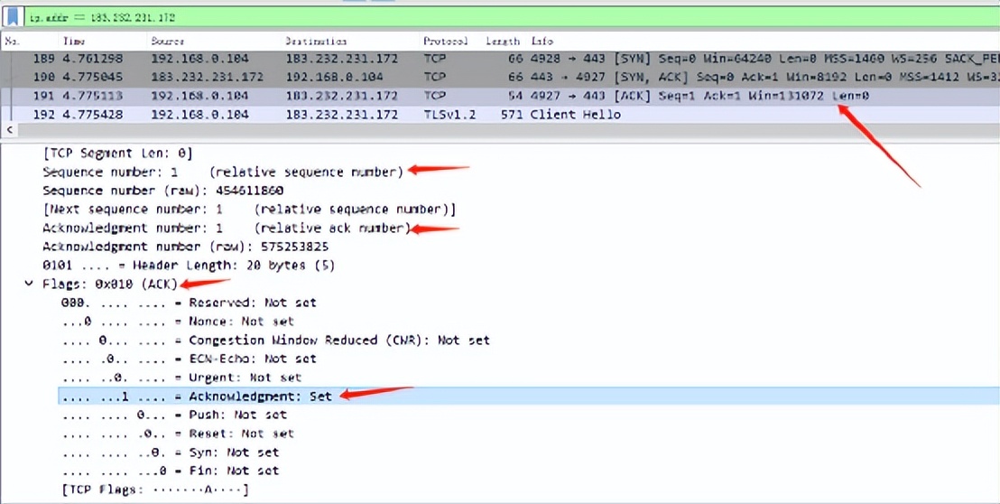Select the Reserved: Not set flag line
Image resolution: width=1000 pixels, height=504 pixels.
(189, 303)
